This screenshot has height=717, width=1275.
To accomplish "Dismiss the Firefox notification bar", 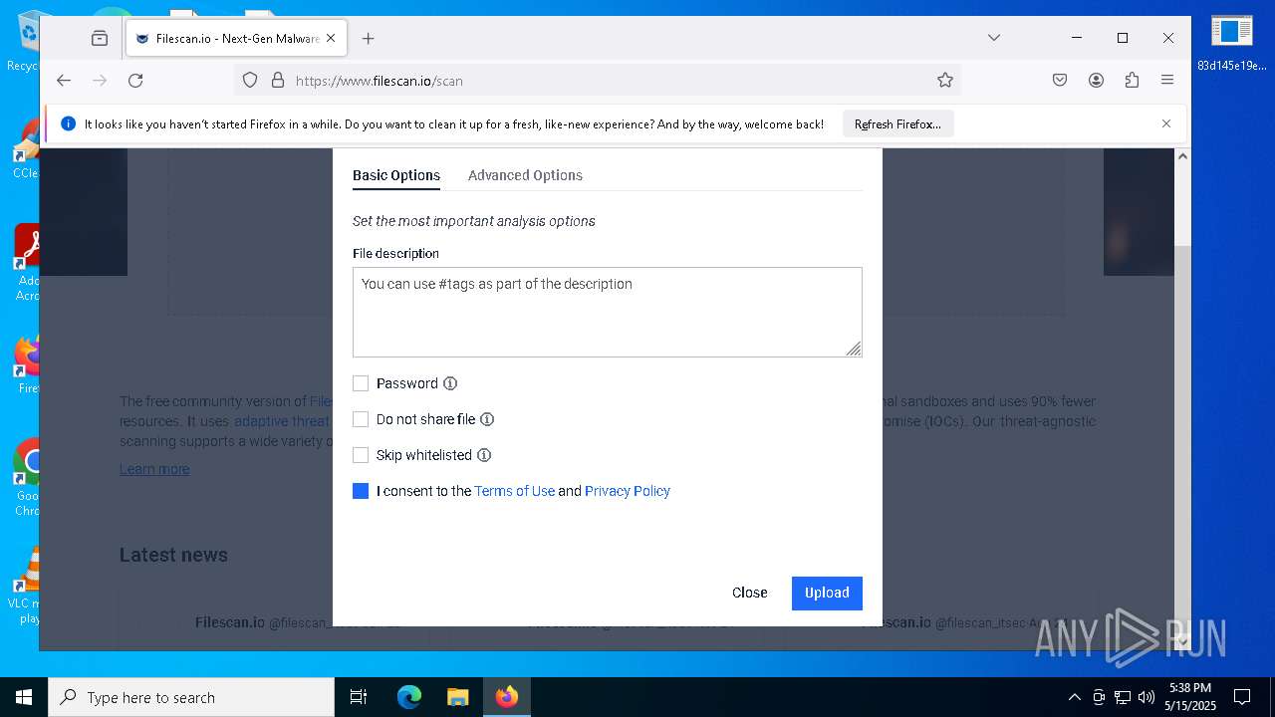I will pos(1166,123).
